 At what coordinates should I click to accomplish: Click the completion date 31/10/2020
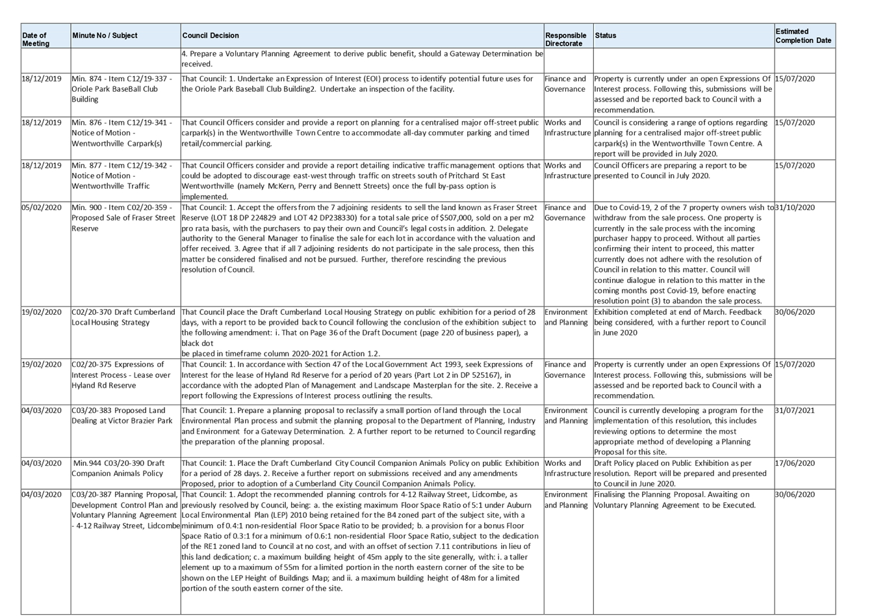(x=795, y=208)
